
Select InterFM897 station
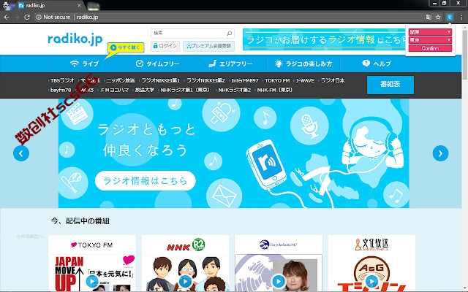(245, 80)
